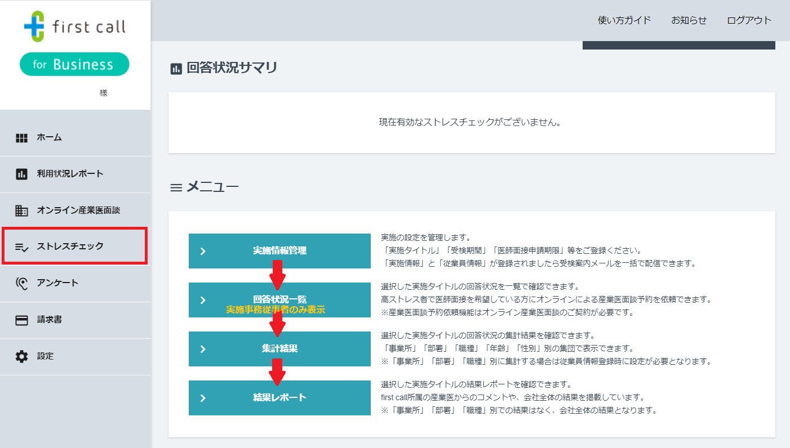Viewport: 790px width, 448px height.
Task: Click the building icon for オンライン産業医面談
Action: pos(21,210)
